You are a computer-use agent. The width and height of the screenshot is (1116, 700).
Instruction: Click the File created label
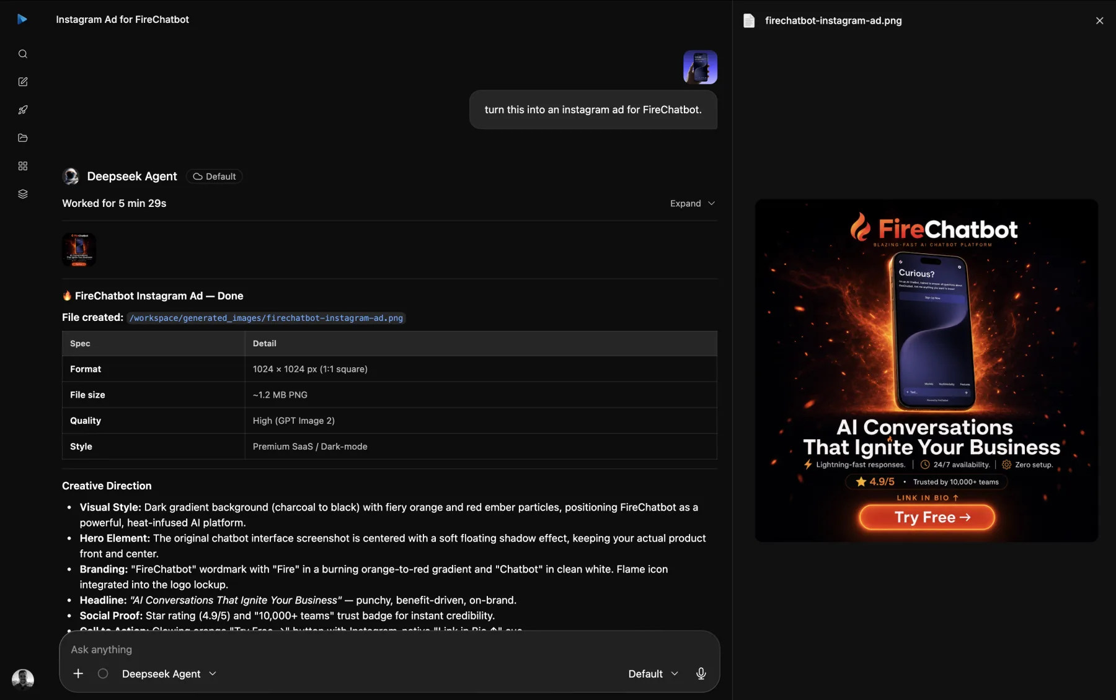pos(93,317)
